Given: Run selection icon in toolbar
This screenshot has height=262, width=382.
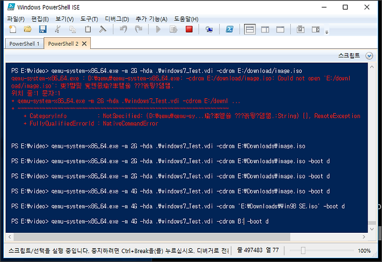Looking at the screenshot, I should [173, 29].
